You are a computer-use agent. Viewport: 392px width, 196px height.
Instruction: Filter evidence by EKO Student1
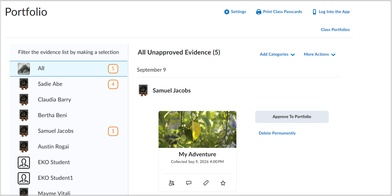69,178
